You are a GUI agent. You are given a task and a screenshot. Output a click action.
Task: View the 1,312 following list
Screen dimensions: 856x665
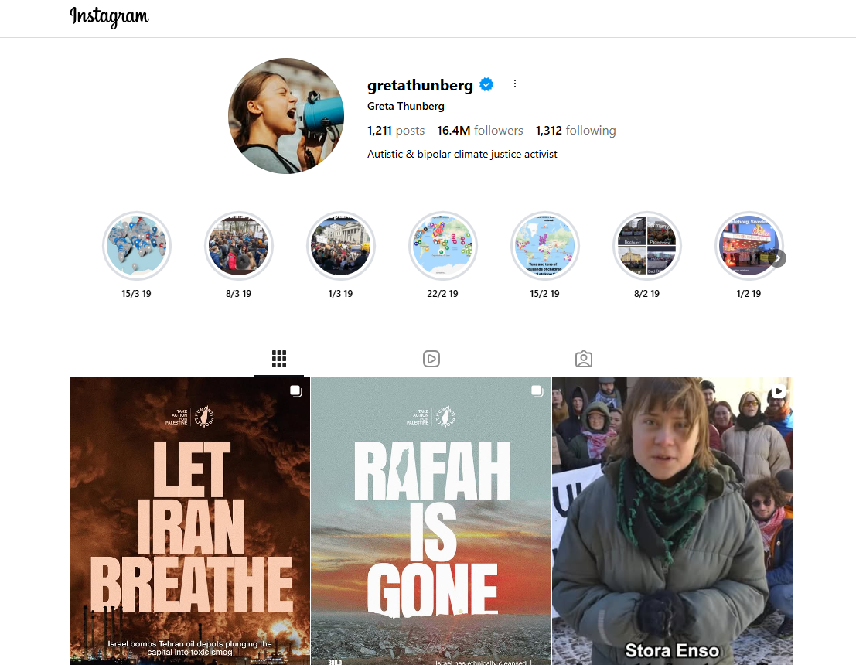(575, 131)
